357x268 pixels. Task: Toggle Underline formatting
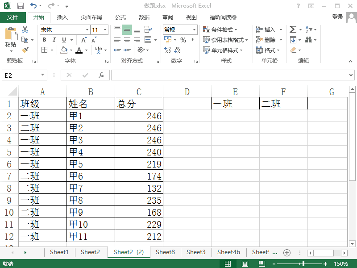tap(64, 40)
